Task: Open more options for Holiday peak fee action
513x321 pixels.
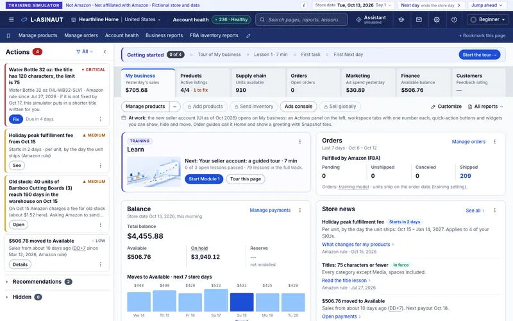Action: click(101, 166)
